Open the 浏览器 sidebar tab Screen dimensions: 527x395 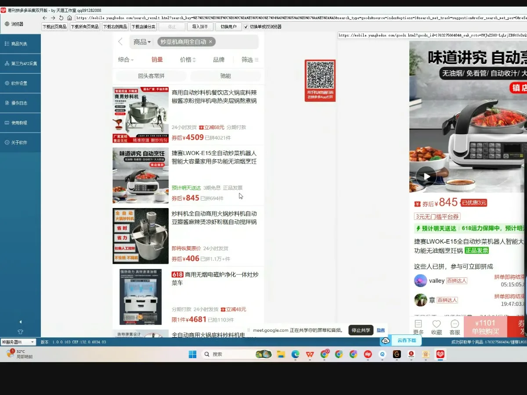click(x=20, y=24)
